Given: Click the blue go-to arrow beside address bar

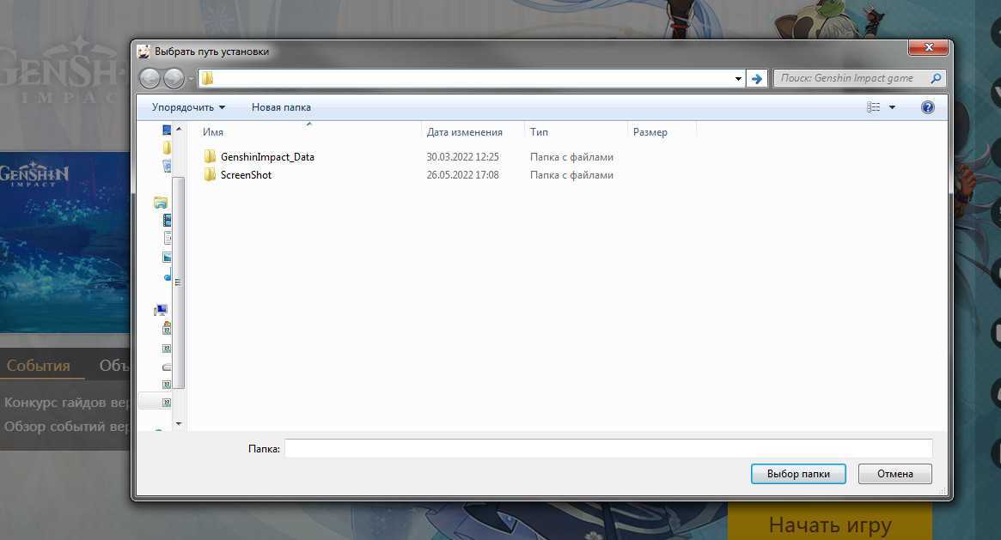Looking at the screenshot, I should click(x=756, y=78).
